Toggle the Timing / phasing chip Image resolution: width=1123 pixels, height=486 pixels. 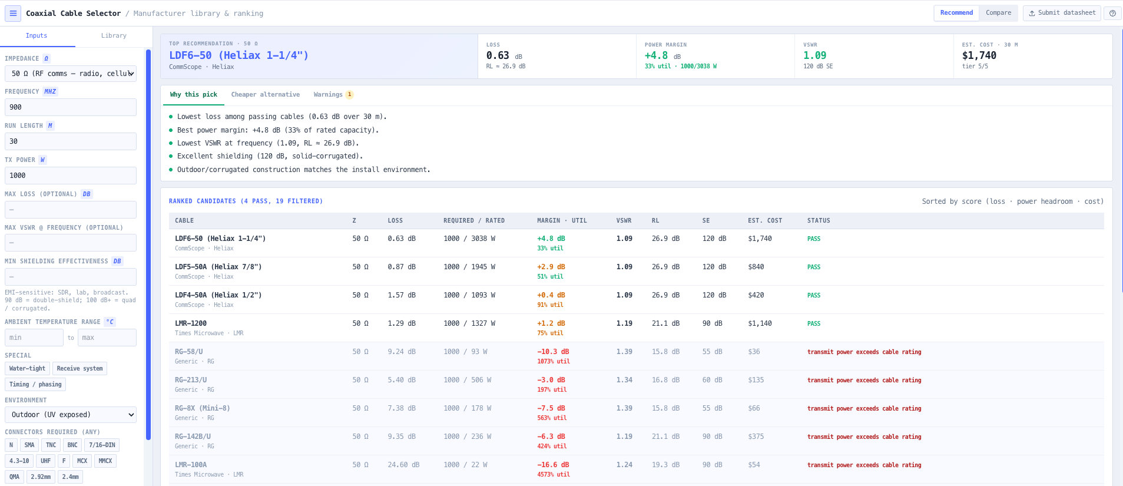tap(35, 385)
